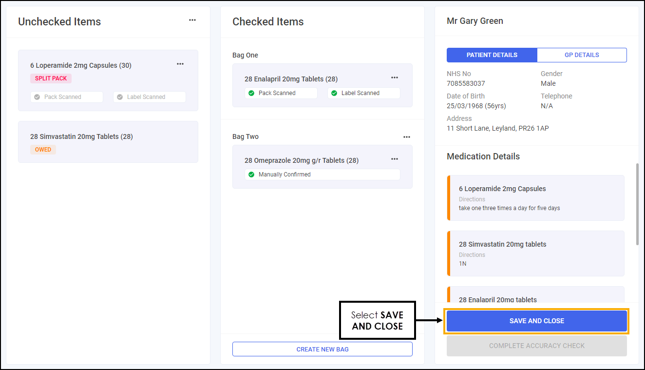Click the Save and Close button
The image size is (645, 370).
(536, 321)
